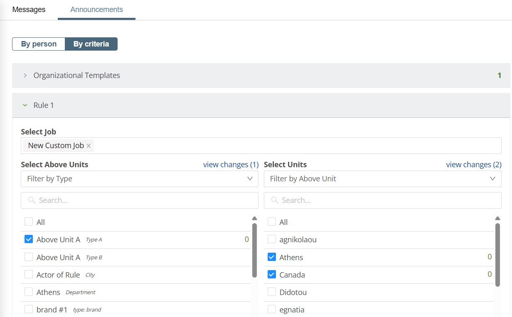512x317 pixels.
Task: Uncheck Above Unit A Type A checkbox
Action: (x=29, y=239)
